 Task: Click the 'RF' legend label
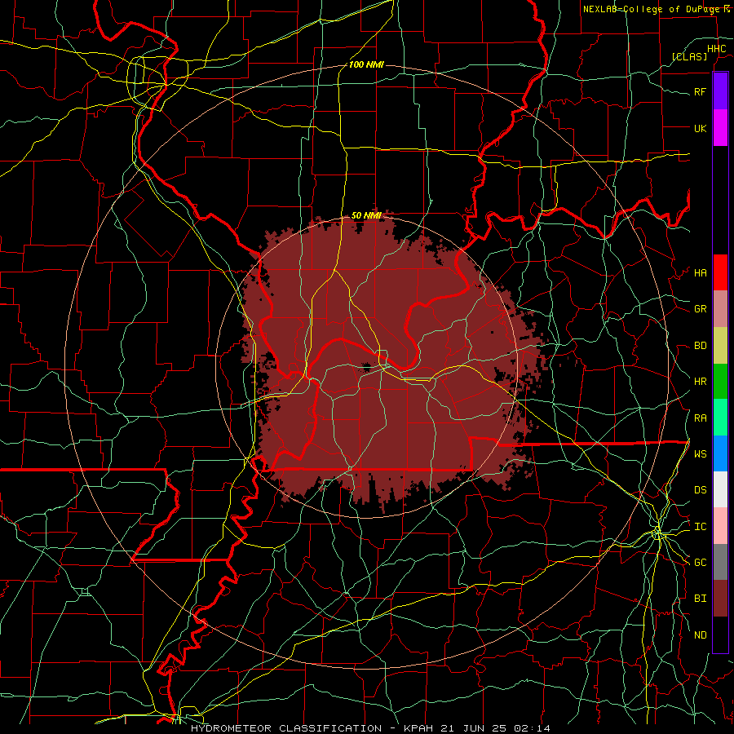pyautogui.click(x=701, y=91)
